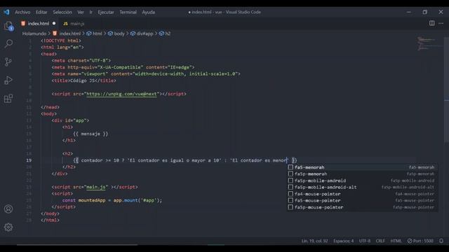Choose fa5p-menorah suggestion
449x252 pixels.
coord(362,174)
